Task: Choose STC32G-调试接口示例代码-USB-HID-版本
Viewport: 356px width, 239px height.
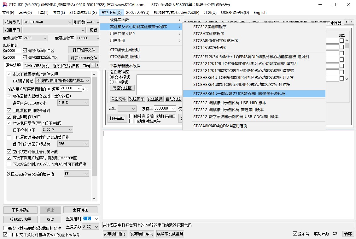Action: click(254, 103)
